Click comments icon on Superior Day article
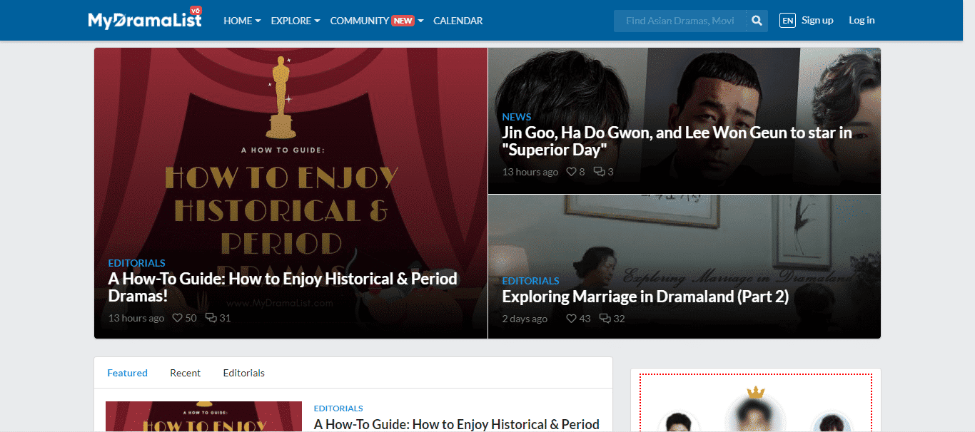 click(x=600, y=172)
